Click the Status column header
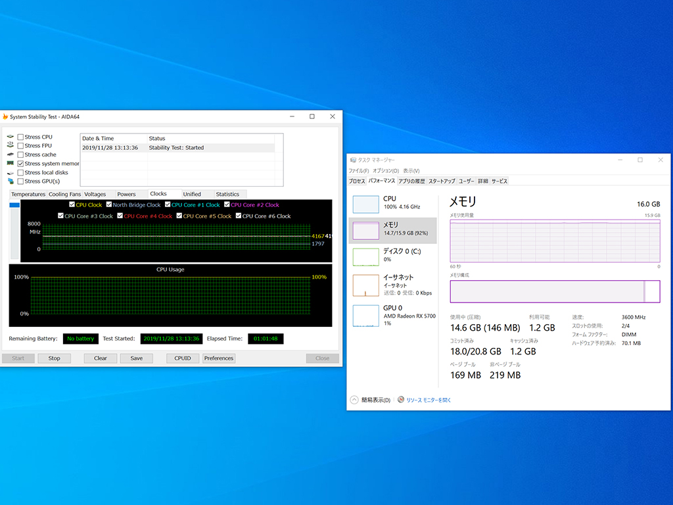Image resolution: width=673 pixels, height=505 pixels. point(211,138)
